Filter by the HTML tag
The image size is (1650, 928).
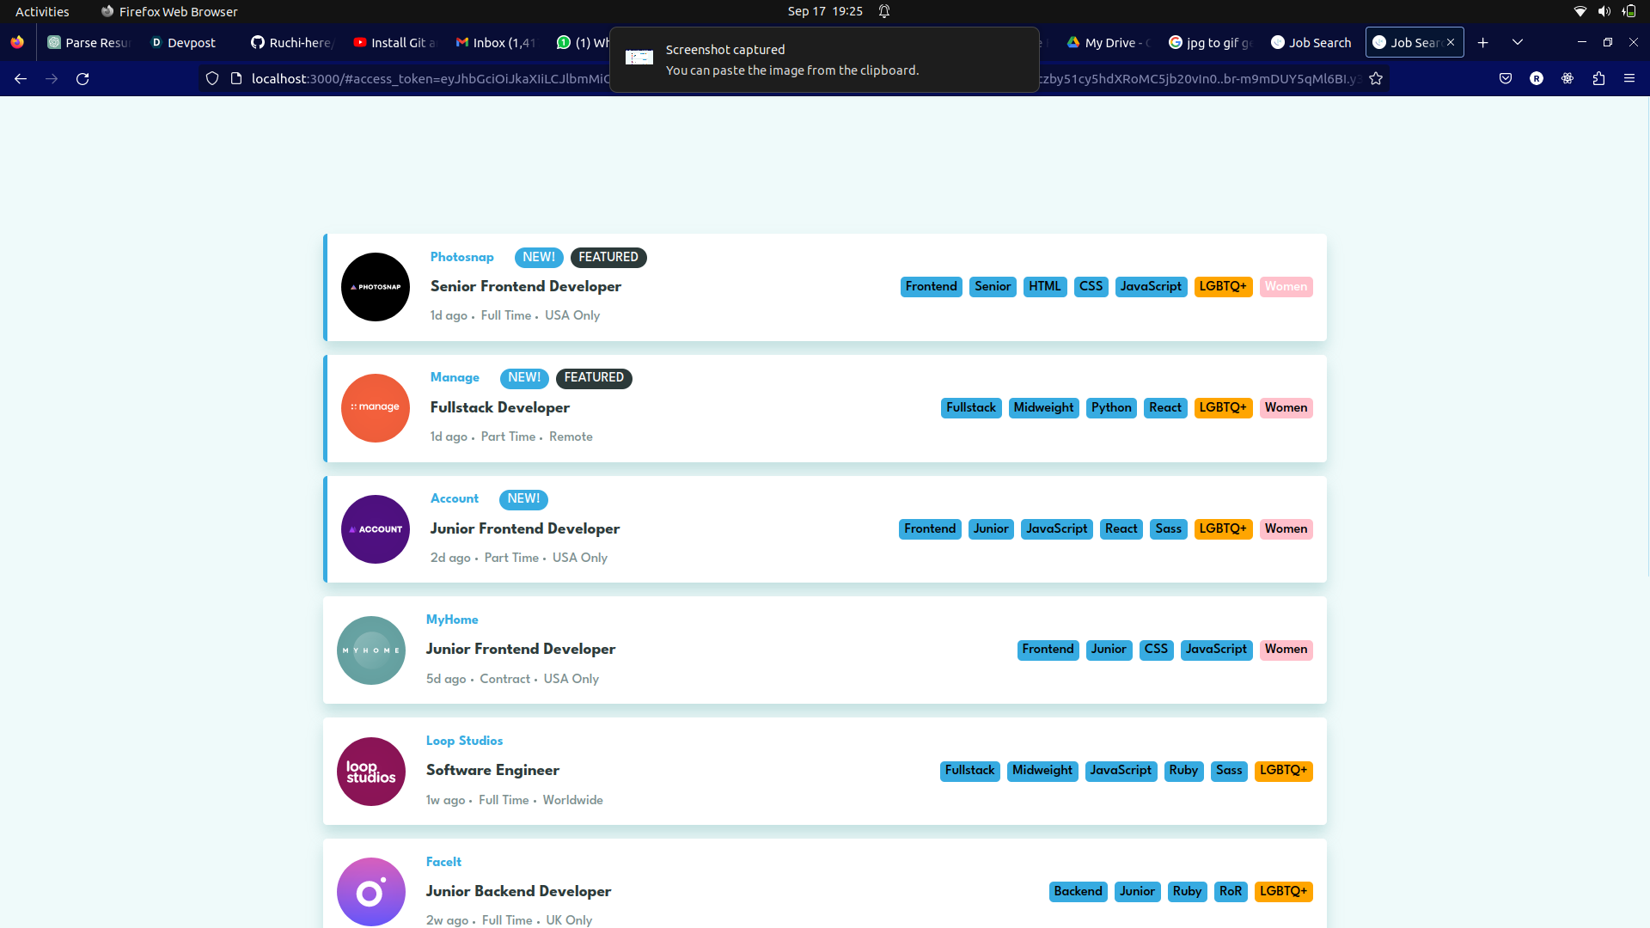(x=1045, y=287)
